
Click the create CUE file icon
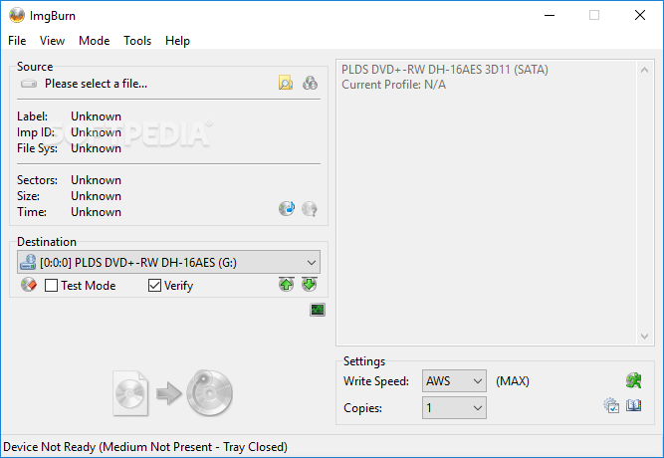point(310,83)
